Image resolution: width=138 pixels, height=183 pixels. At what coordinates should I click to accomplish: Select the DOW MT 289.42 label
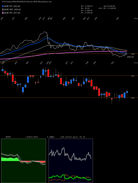[12, 9]
